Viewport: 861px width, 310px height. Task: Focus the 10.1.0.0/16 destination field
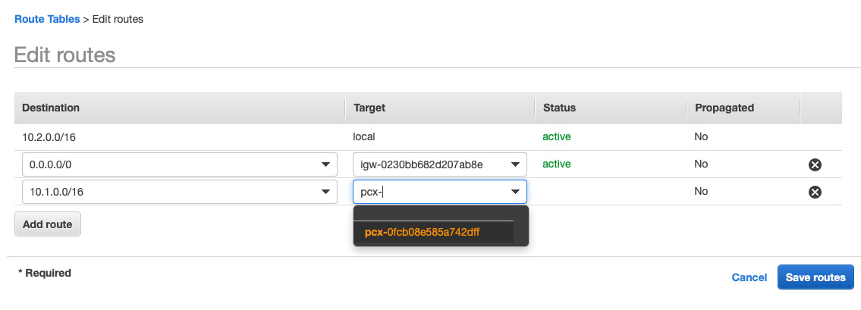coord(180,192)
